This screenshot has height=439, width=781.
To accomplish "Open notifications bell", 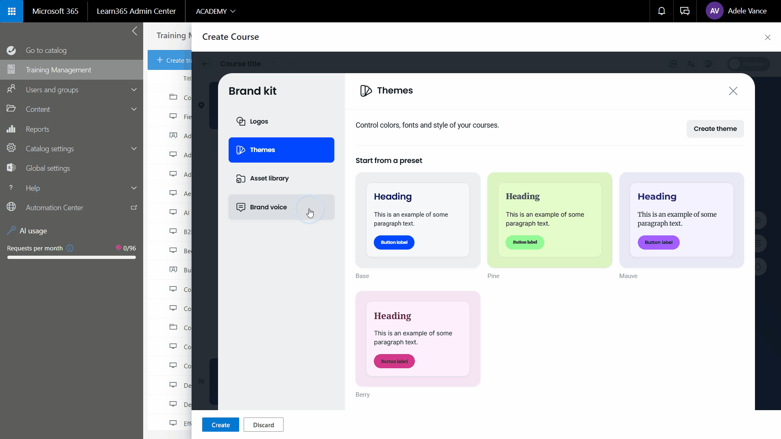I will (661, 11).
